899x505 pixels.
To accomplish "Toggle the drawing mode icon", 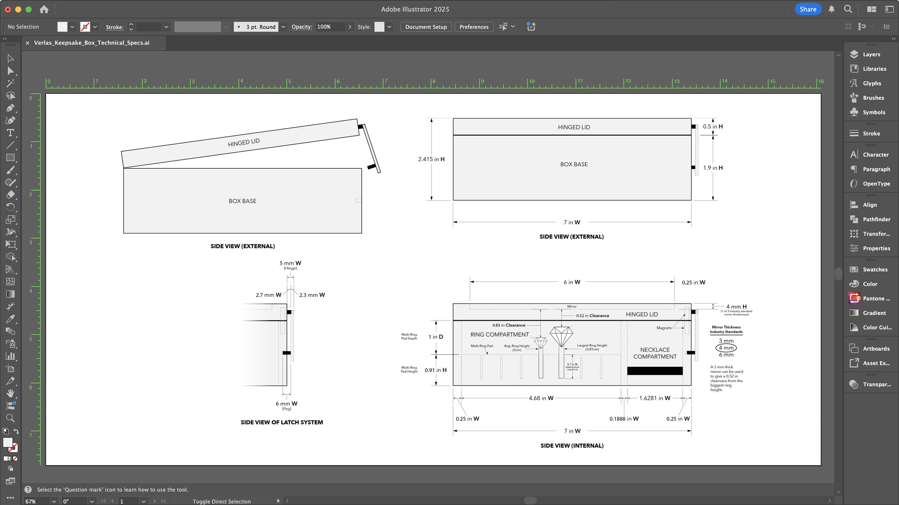I will [x=10, y=468].
